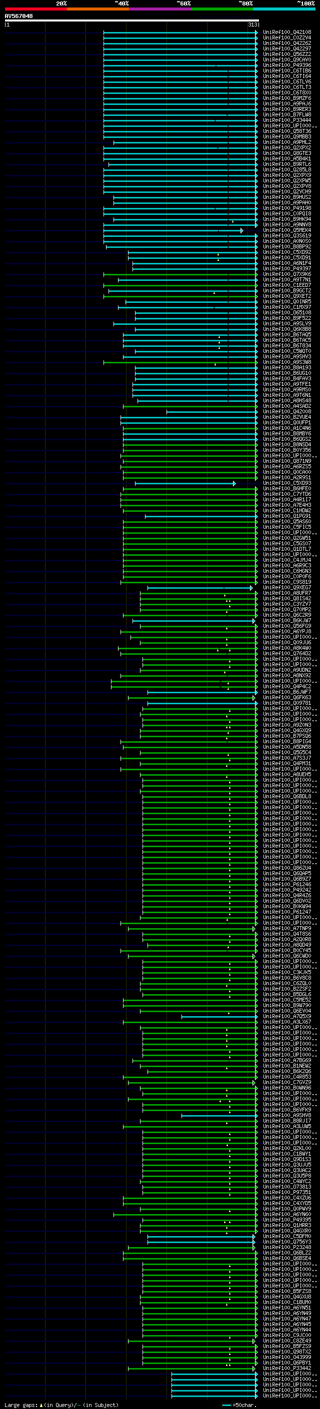This screenshot has height=1409, width=320.
Task: Select hit label UniRef100_A7BG69
Action: point(287,1061)
